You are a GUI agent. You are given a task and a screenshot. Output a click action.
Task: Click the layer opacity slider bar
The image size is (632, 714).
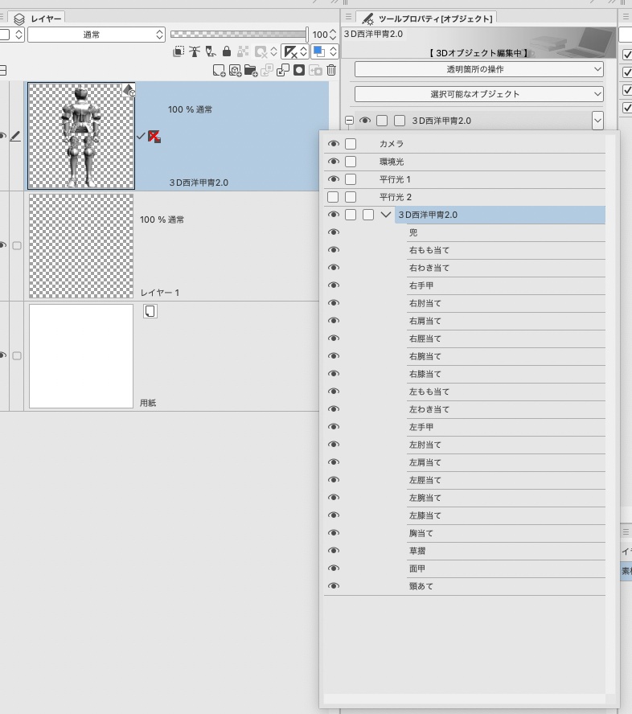pyautogui.click(x=239, y=35)
